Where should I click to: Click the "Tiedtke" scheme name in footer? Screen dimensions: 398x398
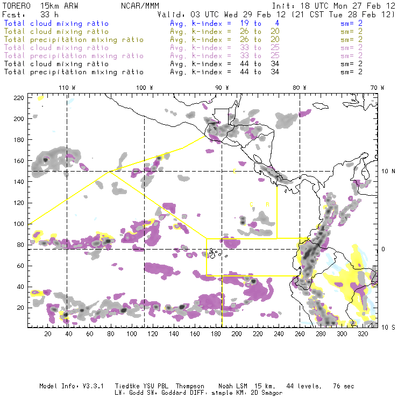127,386
